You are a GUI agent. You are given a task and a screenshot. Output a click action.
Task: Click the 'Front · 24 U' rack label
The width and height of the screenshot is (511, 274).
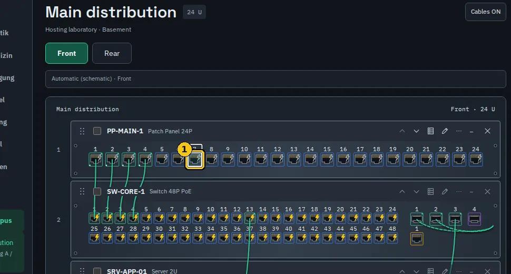tap(473, 109)
